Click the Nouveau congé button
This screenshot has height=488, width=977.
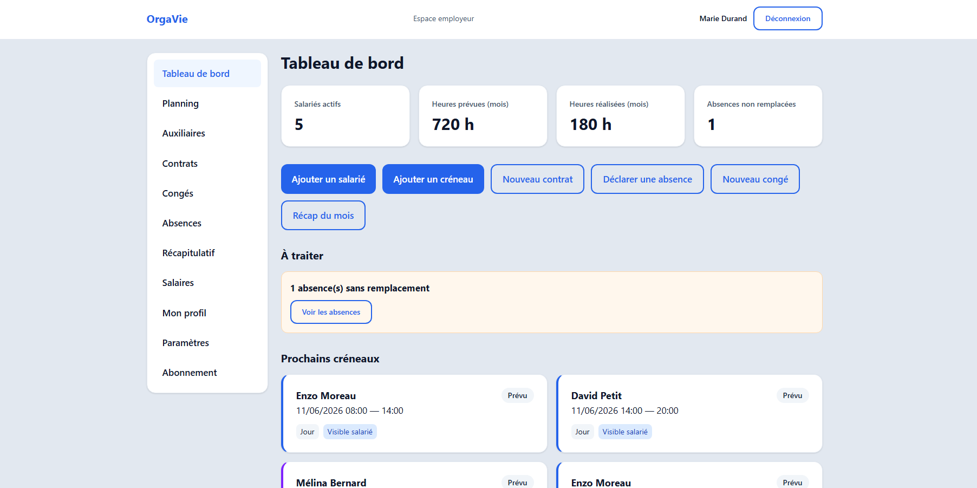coord(755,179)
